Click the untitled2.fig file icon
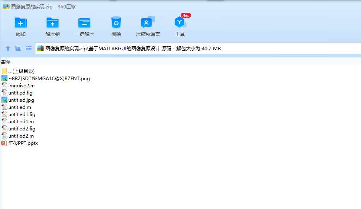Viewport: 361px width, 209px height. click(x=4, y=128)
